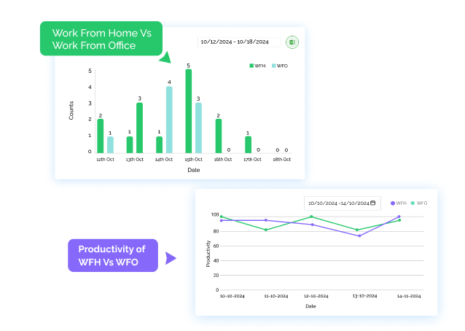Viewport: 465px width, 331px height.
Task: Click the Productivity of WFH Vs WFO label
Action: [112, 256]
